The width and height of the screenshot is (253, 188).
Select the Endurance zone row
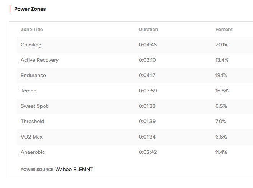tap(33, 76)
